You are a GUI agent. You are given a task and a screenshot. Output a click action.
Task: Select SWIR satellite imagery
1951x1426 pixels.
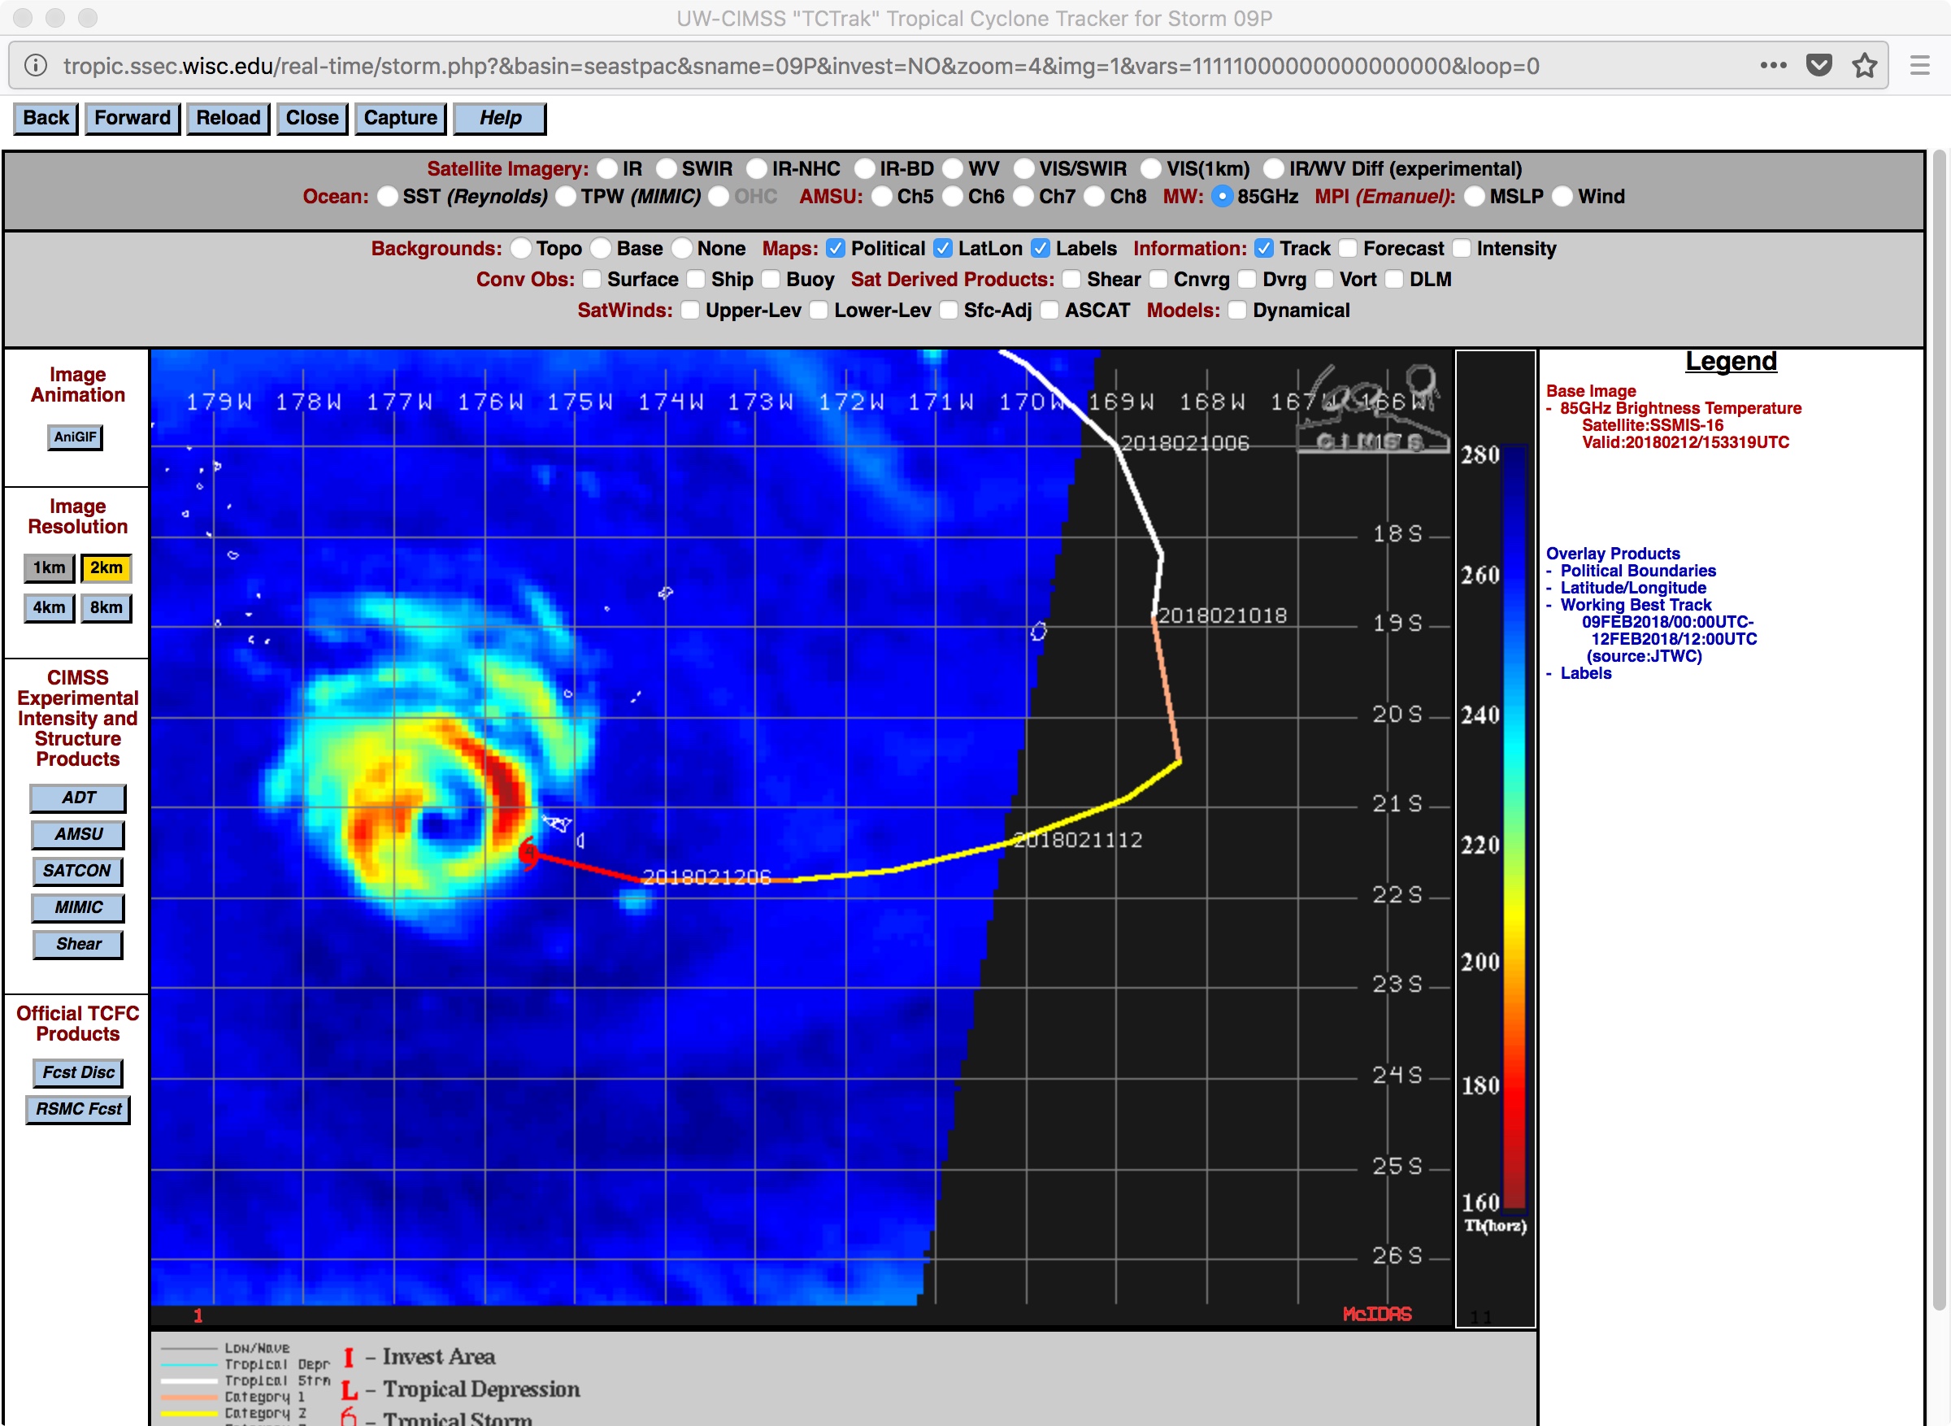point(666,169)
